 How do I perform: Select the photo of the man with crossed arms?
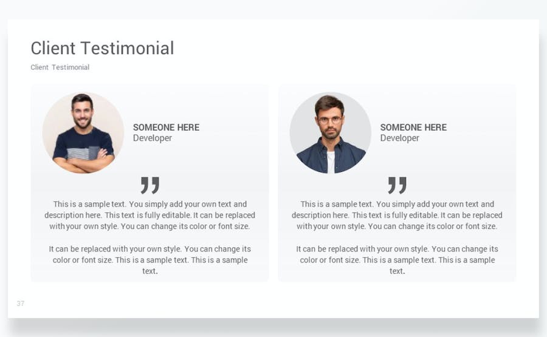point(83,133)
